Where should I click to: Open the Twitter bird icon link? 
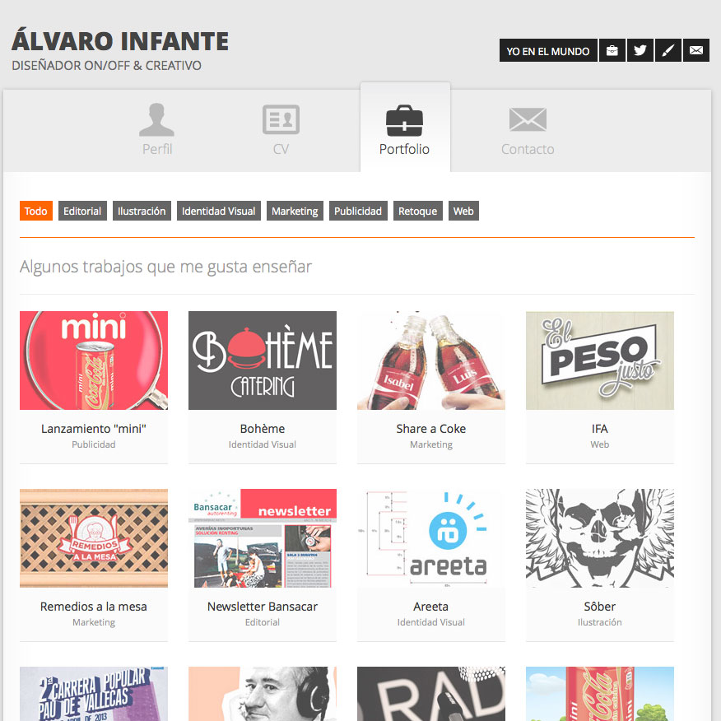(x=640, y=50)
